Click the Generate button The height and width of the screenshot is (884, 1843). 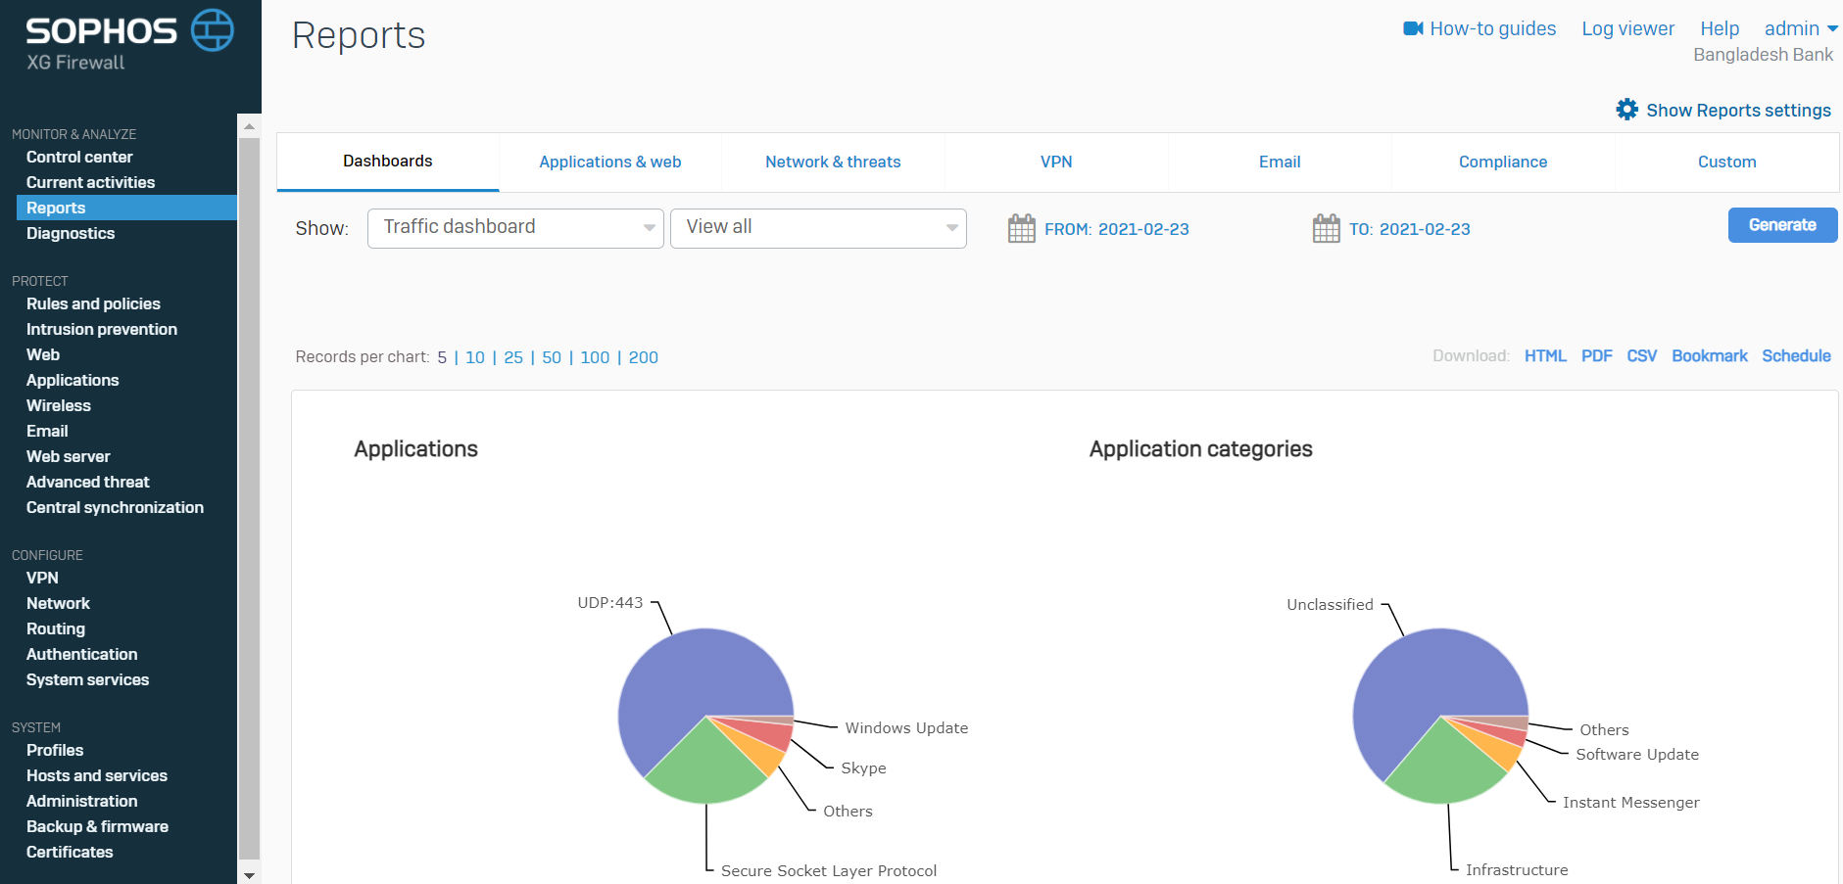[1782, 225]
